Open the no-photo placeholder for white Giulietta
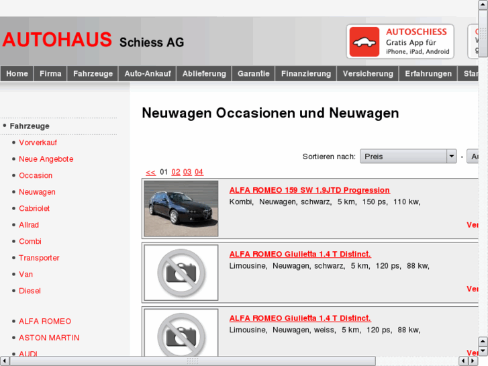Image resolution: width=488 pixels, height=366 pixels. tap(181, 333)
